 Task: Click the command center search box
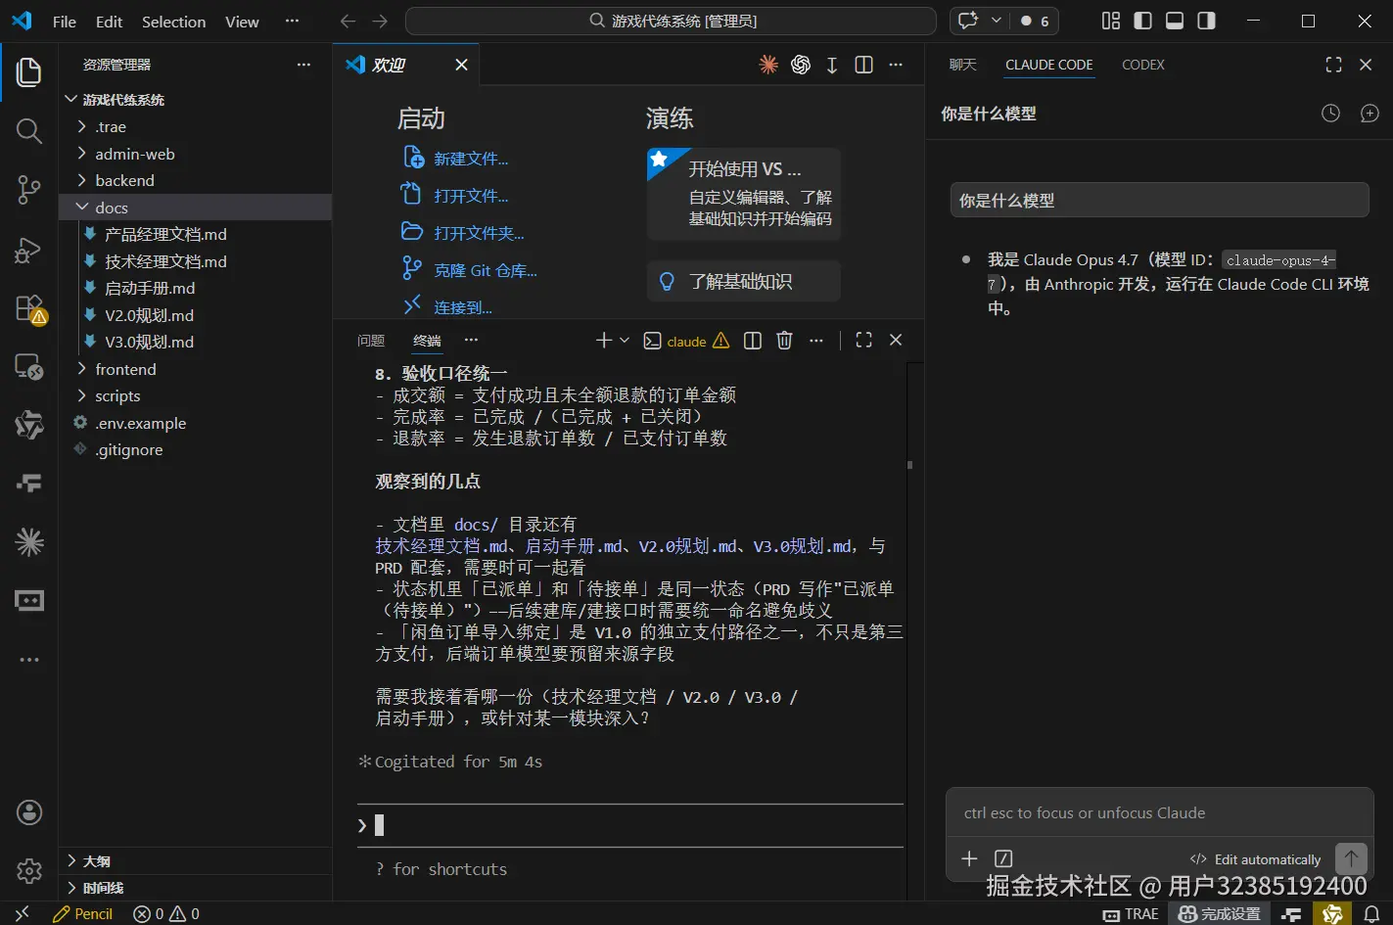pyautogui.click(x=671, y=21)
